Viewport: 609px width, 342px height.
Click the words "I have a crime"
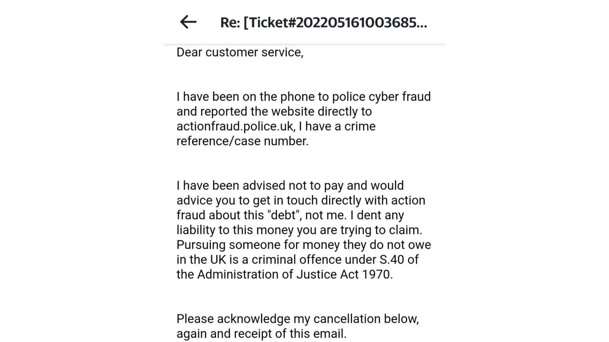[x=337, y=127]
